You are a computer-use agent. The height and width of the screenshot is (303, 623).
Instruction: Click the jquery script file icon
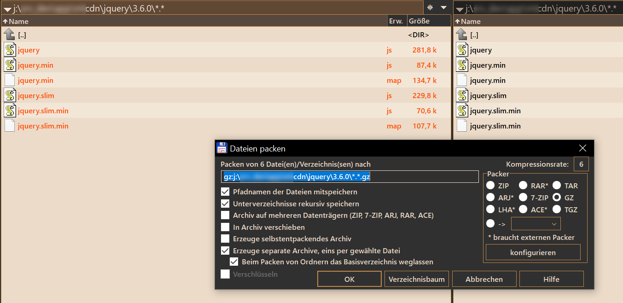(x=10, y=49)
